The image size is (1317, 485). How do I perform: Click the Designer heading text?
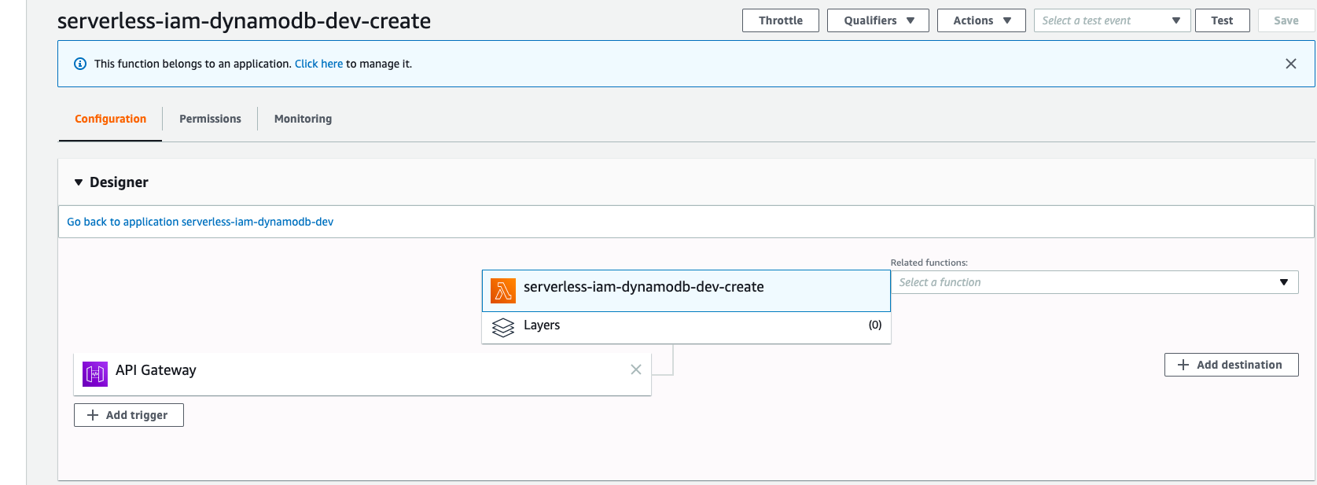click(119, 182)
